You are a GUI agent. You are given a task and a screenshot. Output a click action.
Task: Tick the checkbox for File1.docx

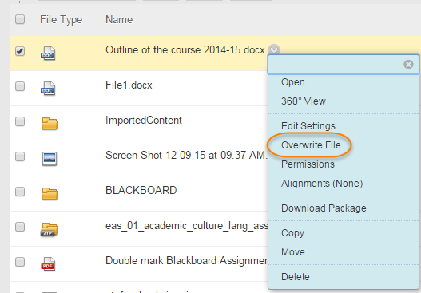[20, 86]
